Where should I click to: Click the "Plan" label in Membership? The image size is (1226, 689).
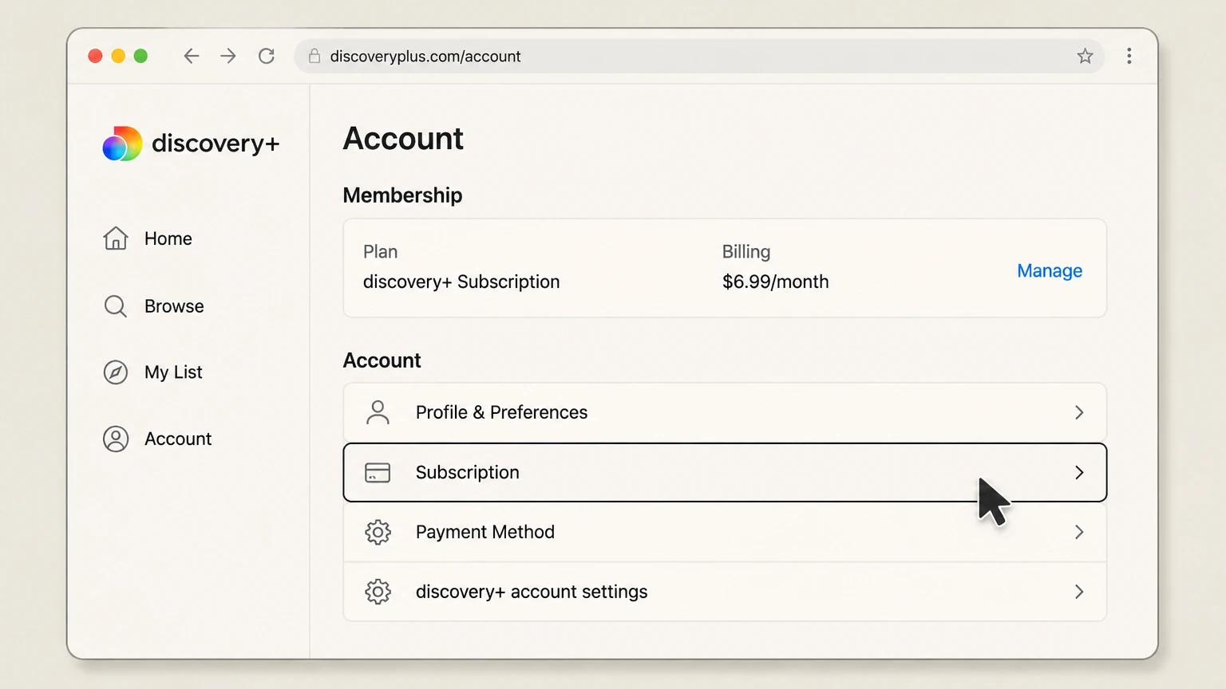(x=380, y=252)
